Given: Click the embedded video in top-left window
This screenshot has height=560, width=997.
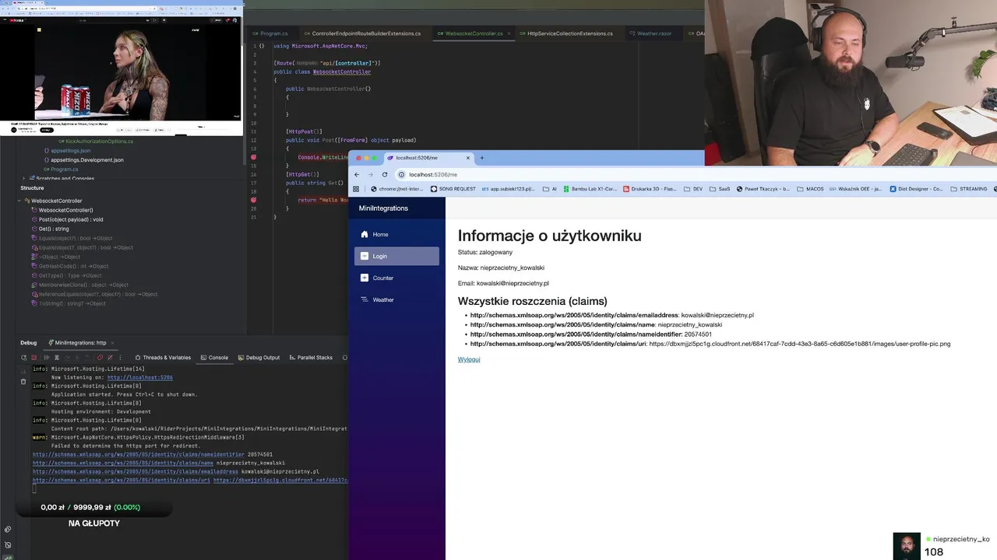Looking at the screenshot, I should click(x=122, y=72).
